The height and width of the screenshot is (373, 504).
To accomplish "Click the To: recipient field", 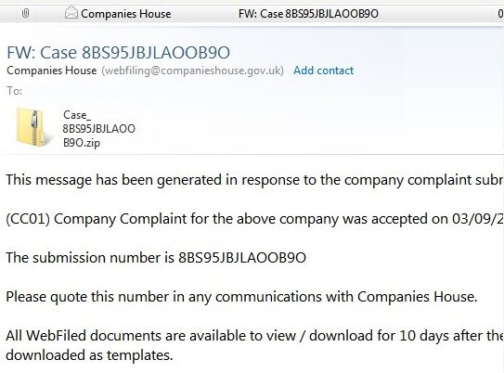I will (15, 91).
